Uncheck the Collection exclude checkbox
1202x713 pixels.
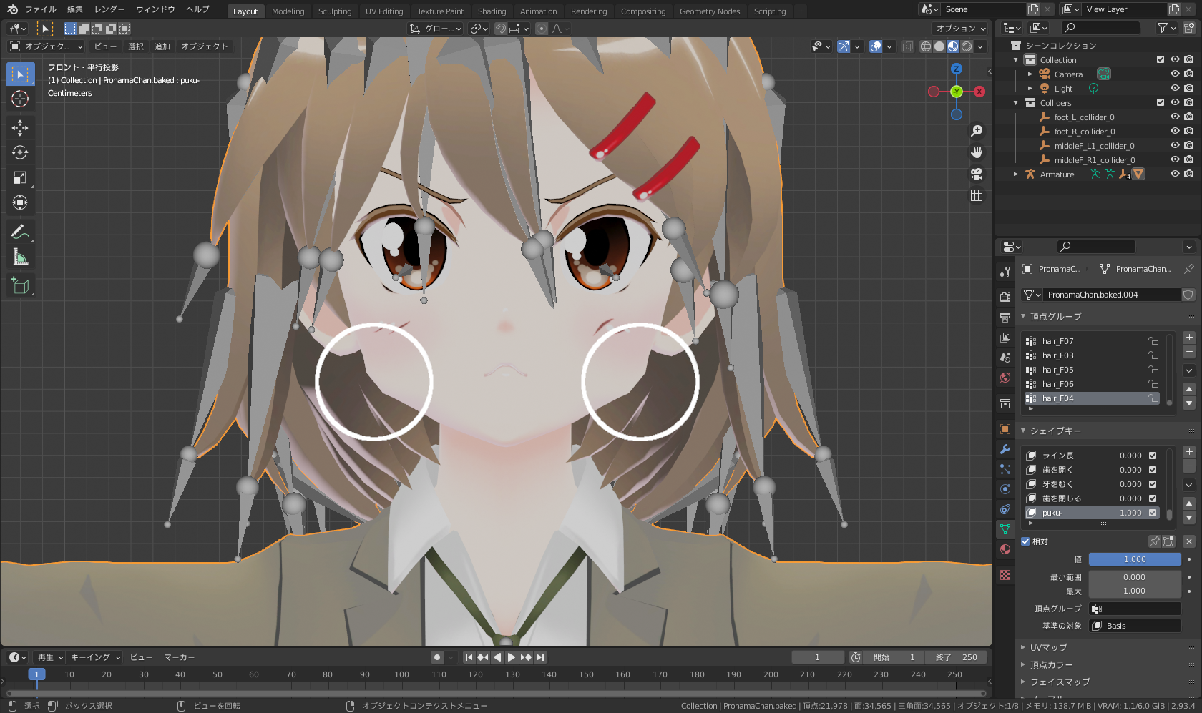coord(1161,59)
